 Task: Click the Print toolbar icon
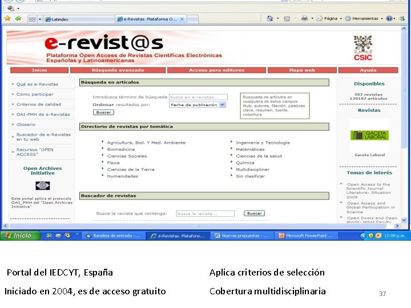(305, 18)
